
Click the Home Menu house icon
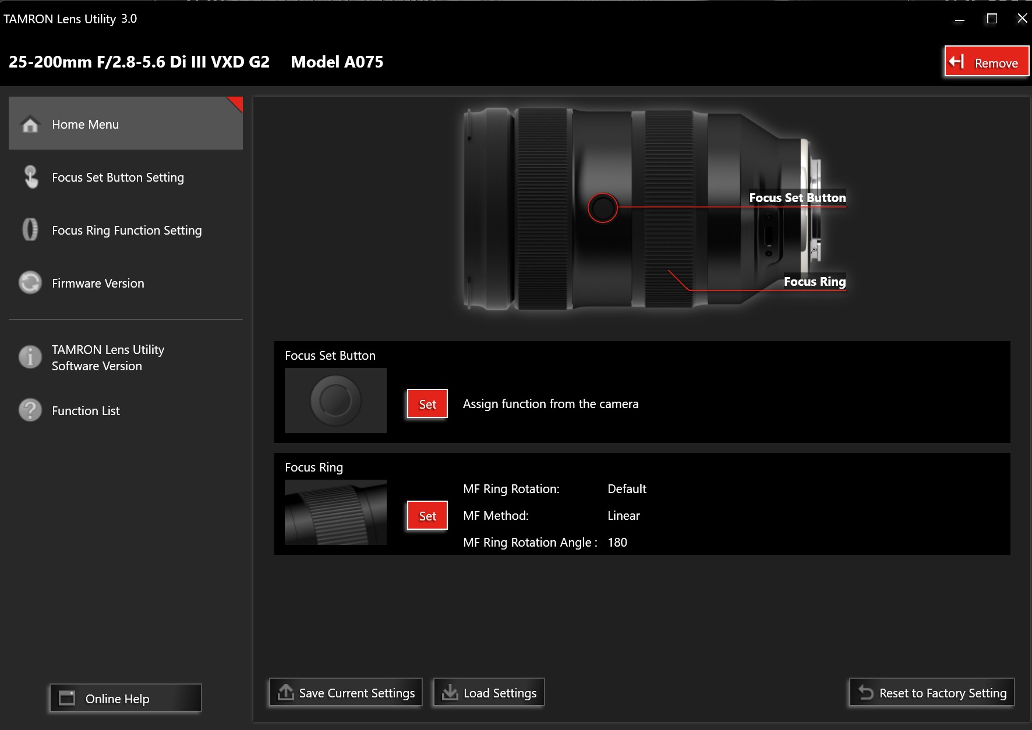click(x=30, y=125)
